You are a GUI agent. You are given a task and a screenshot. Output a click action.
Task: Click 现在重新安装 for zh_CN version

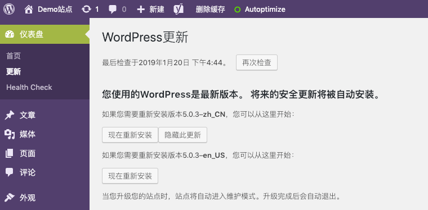(x=130, y=135)
